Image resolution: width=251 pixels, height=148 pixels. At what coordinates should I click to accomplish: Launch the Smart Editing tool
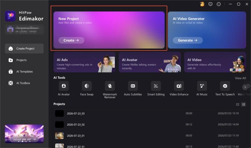pos(156,86)
